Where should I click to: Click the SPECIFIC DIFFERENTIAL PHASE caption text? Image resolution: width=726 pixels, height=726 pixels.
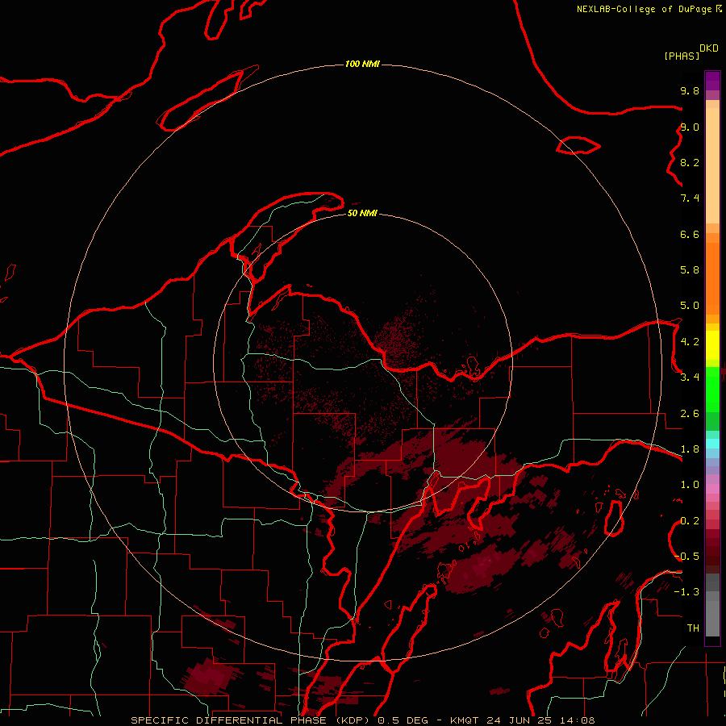(229, 720)
